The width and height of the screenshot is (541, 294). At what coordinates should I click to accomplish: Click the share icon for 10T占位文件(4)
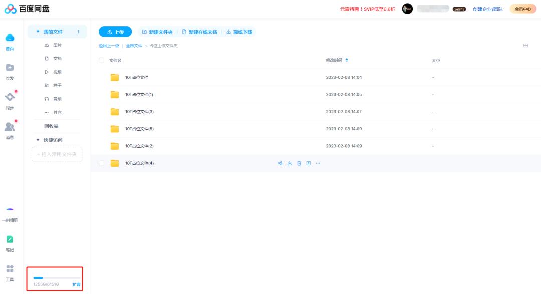(280, 163)
